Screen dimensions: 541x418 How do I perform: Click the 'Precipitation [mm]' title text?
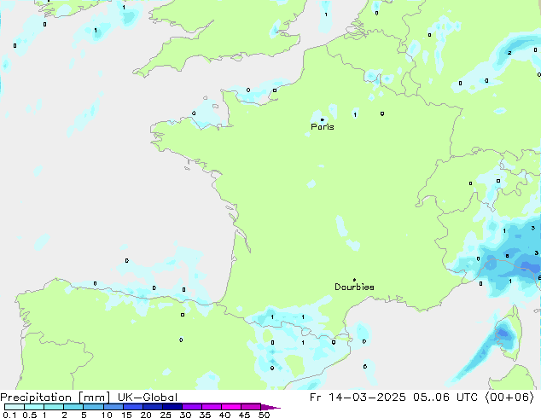(55, 398)
